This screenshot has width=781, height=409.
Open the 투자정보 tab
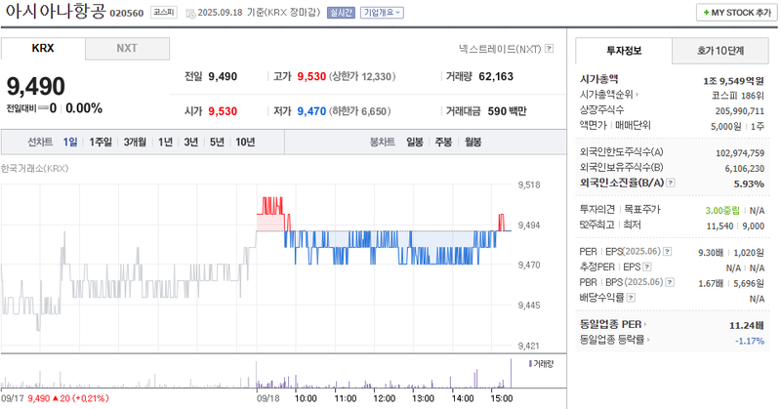(624, 51)
